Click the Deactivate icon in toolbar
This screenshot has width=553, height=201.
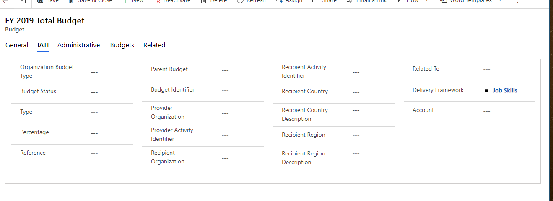tap(157, 1)
